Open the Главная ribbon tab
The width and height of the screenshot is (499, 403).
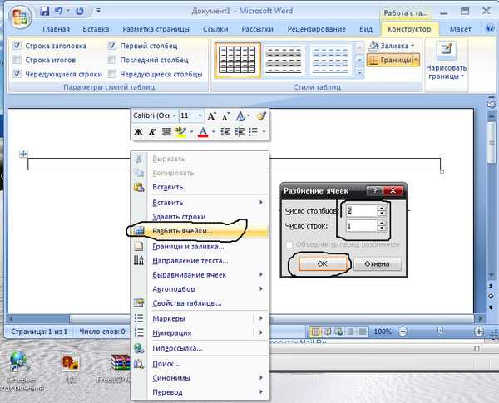click(x=56, y=29)
